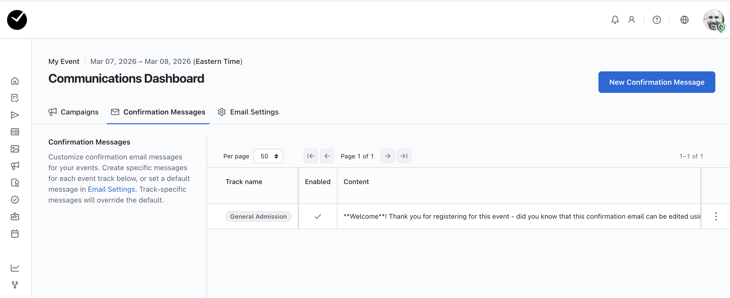
Task: Open the analytics chart sidebar icon
Action: tap(15, 268)
